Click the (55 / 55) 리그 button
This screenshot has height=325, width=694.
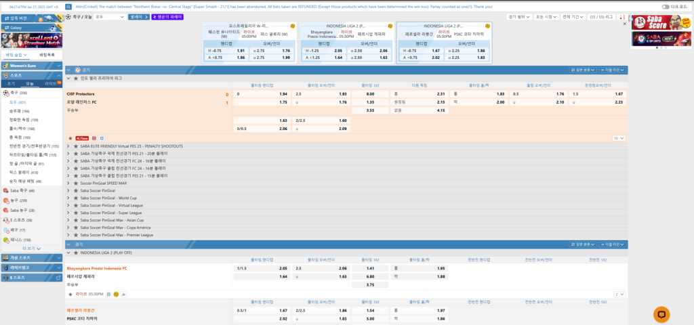pyautogui.click(x=603, y=17)
